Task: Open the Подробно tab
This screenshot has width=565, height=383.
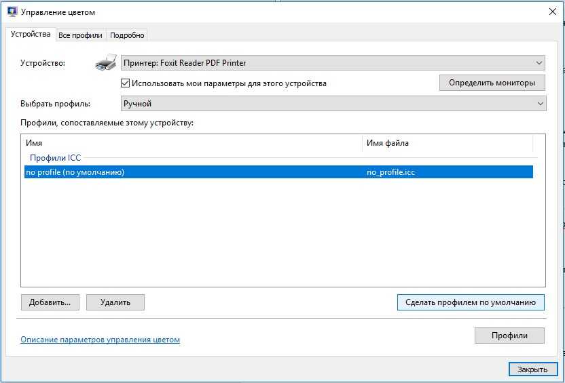Action: pyautogui.click(x=127, y=35)
